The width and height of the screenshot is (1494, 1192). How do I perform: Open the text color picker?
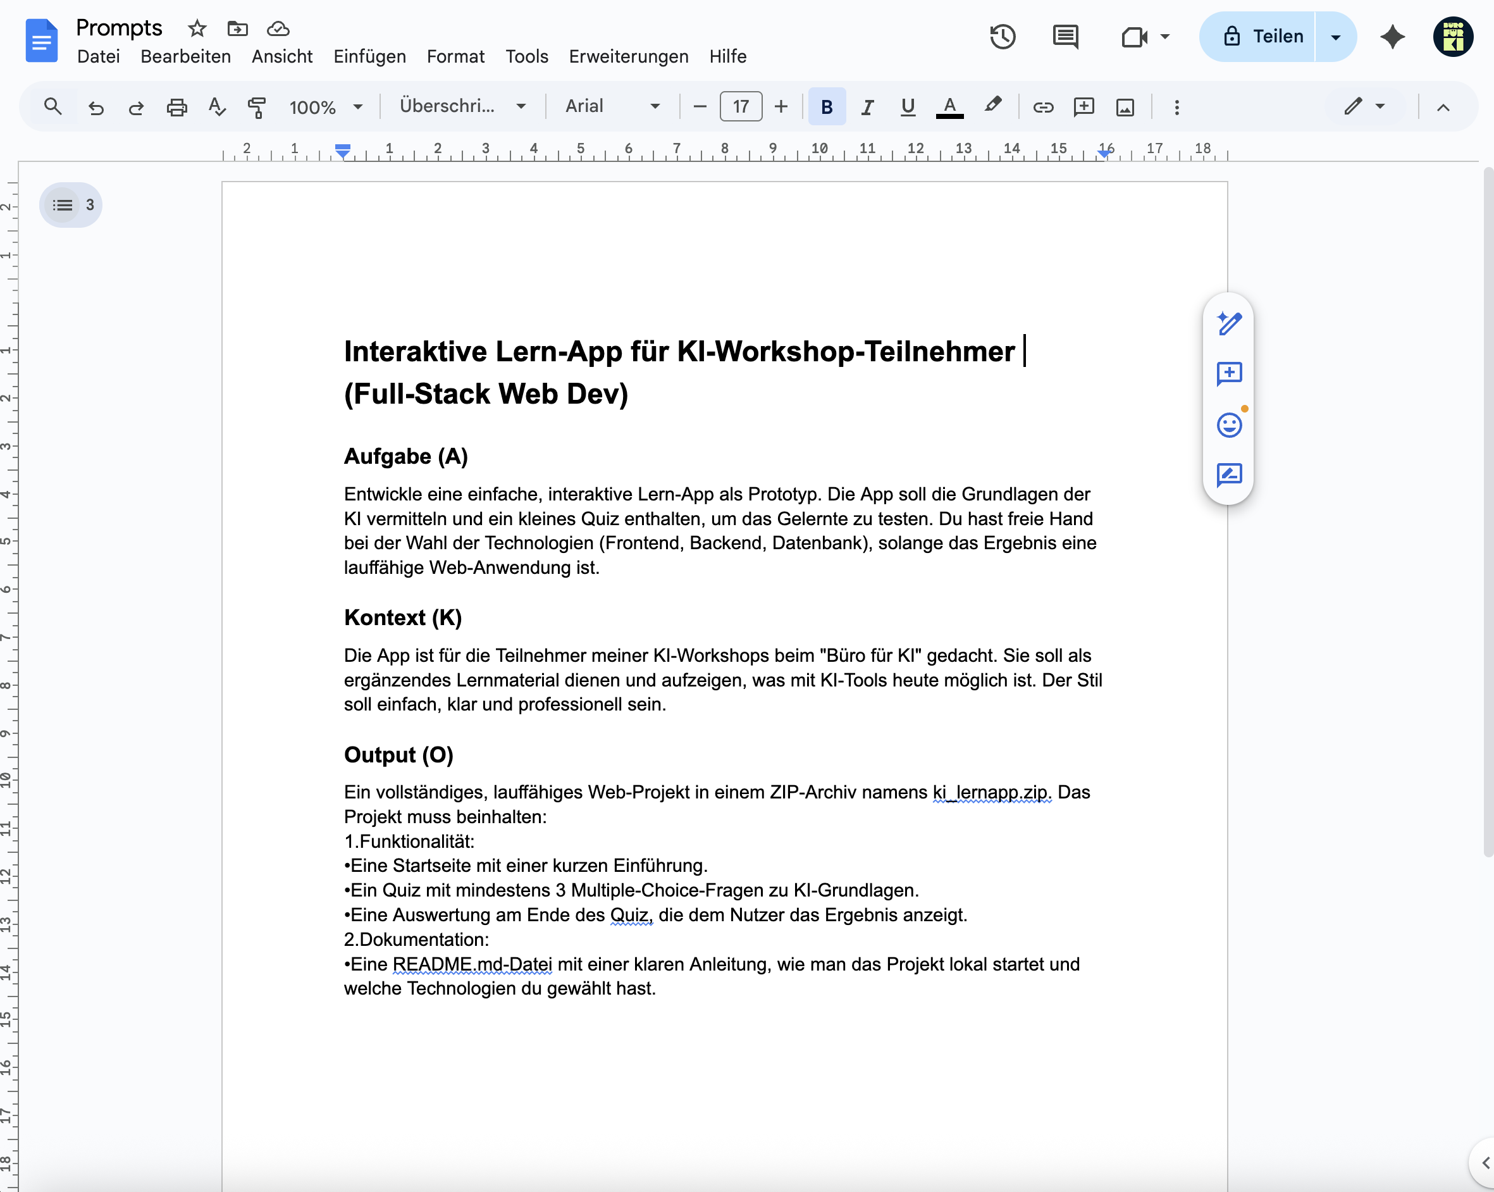(949, 107)
